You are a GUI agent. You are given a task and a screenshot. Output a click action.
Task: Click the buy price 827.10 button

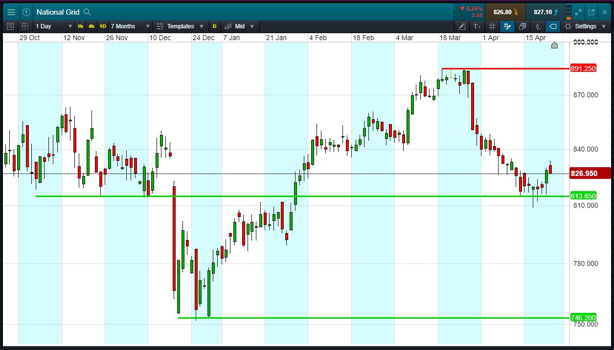(546, 12)
